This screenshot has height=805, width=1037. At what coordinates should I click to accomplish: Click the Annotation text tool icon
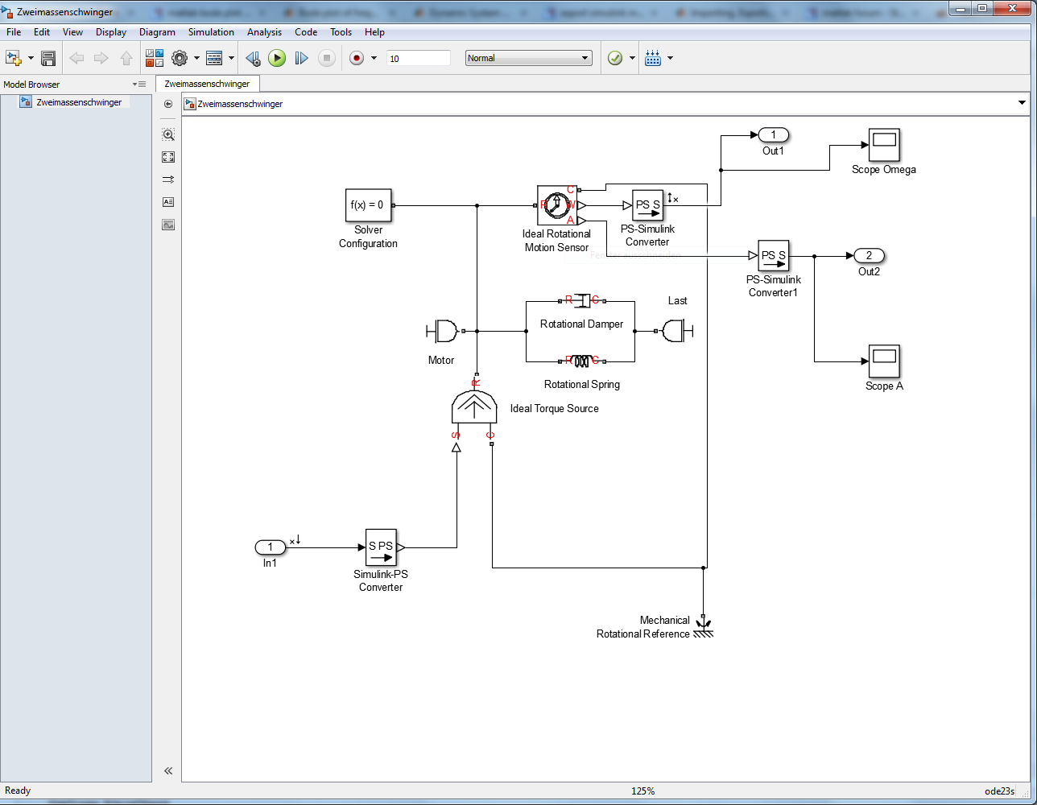[168, 202]
